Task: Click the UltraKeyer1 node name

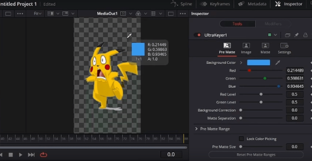Action: 215,35
